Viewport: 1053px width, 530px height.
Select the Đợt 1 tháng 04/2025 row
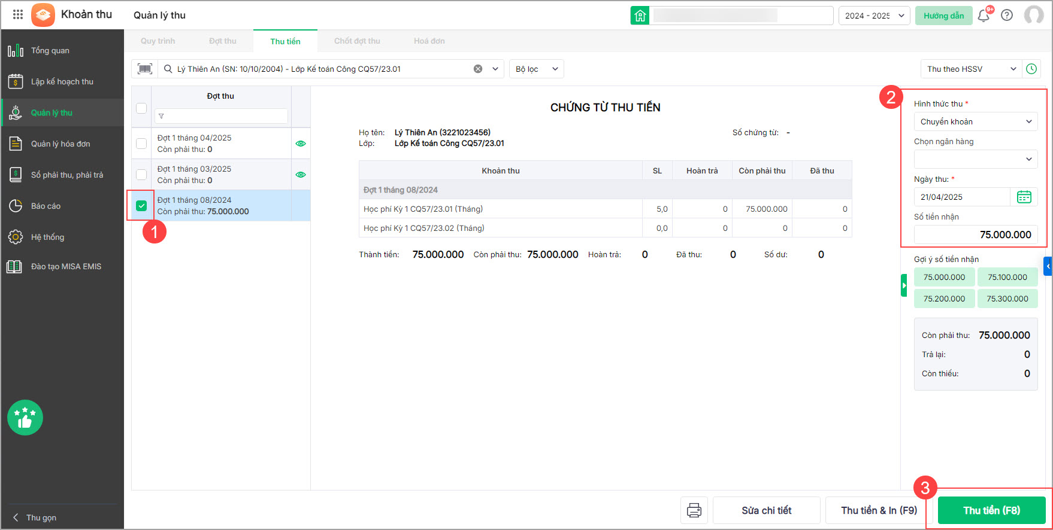pyautogui.click(x=221, y=144)
